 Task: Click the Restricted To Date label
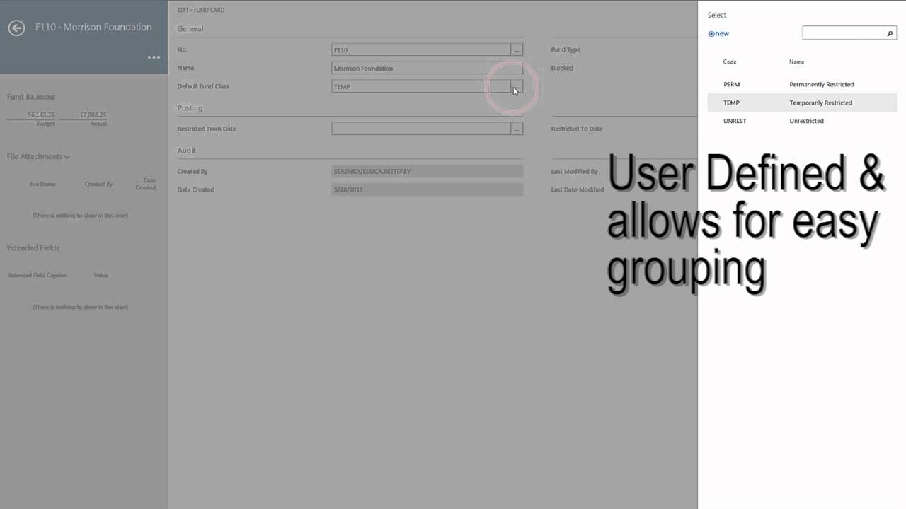[x=576, y=129]
